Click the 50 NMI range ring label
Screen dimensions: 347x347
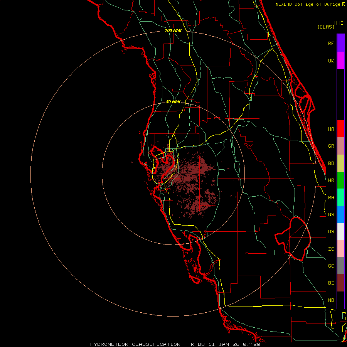pos(173,102)
